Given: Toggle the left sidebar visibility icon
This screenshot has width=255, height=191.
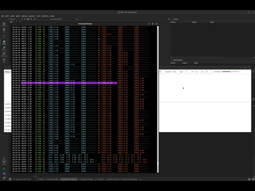Looking at the screenshot, I should click(x=10, y=179).
